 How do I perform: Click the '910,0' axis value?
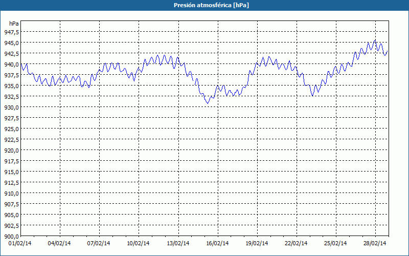click(x=12, y=194)
